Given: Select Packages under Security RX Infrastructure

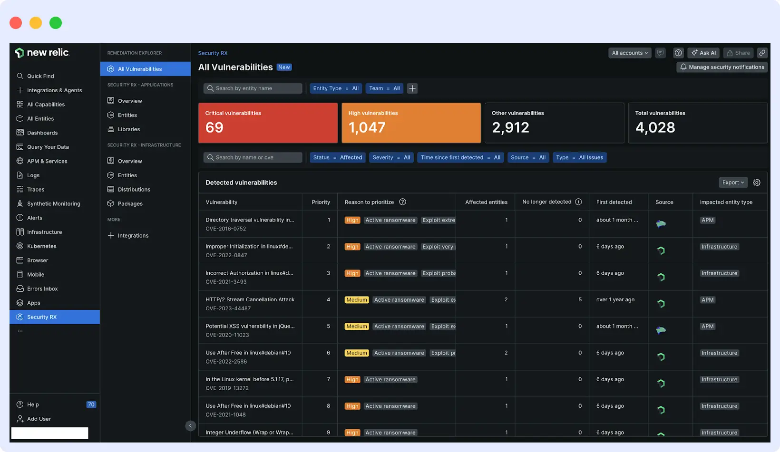Looking at the screenshot, I should pyautogui.click(x=129, y=203).
